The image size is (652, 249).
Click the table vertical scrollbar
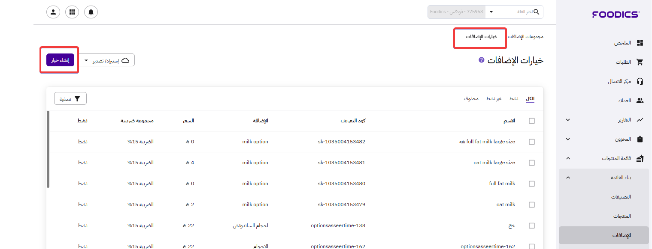point(48,149)
